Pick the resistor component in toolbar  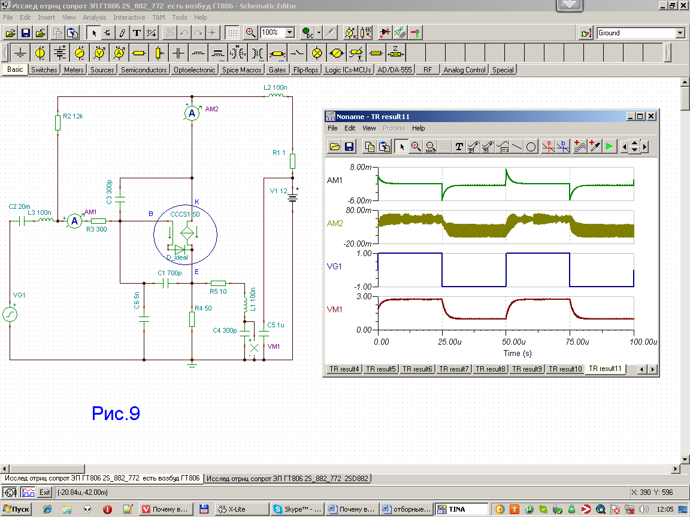(138, 53)
